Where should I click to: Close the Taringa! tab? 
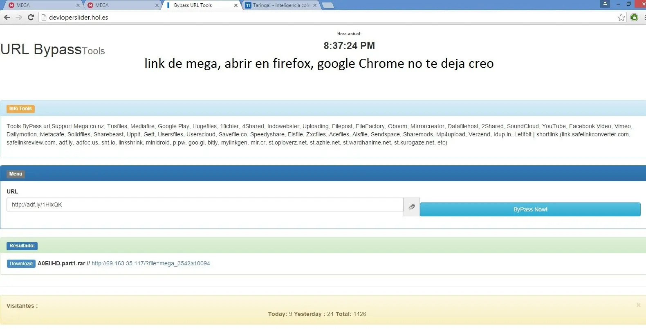tap(315, 6)
